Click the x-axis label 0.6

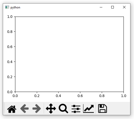click(80, 96)
